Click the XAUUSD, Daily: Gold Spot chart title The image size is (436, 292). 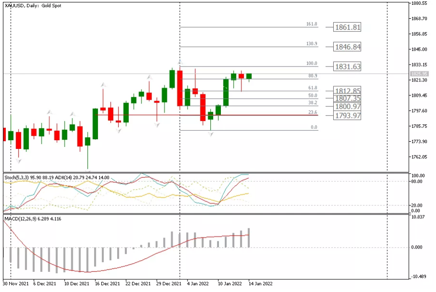pos(33,6)
